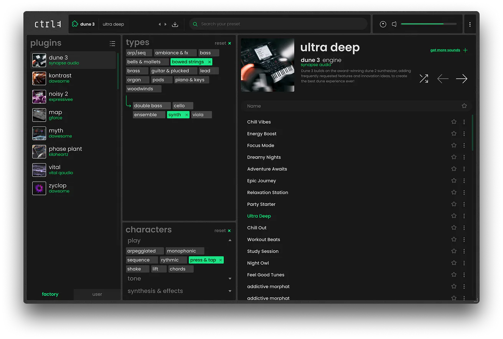Switch to the user tab
The width and height of the screenshot is (503, 339).
(x=97, y=294)
